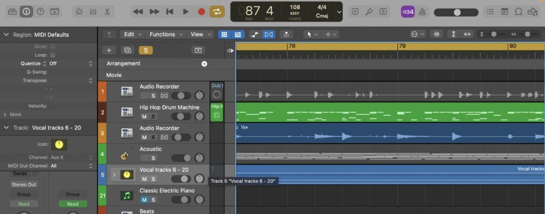This screenshot has width=545, height=214.
Task: Toggle the Metronome click icon
Action: (422, 12)
